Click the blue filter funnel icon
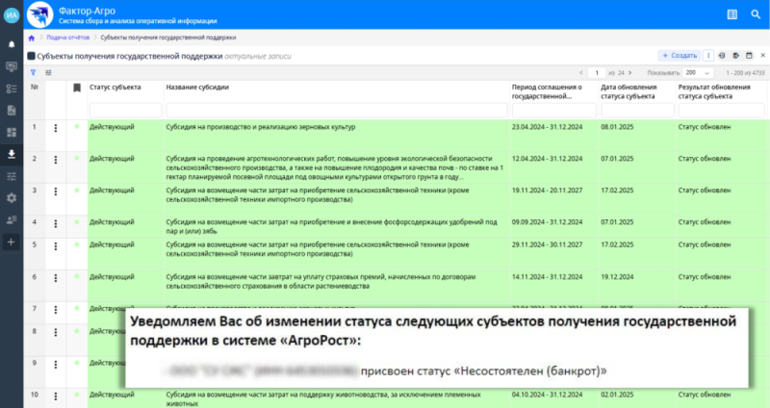The width and height of the screenshot is (770, 408). click(34, 72)
